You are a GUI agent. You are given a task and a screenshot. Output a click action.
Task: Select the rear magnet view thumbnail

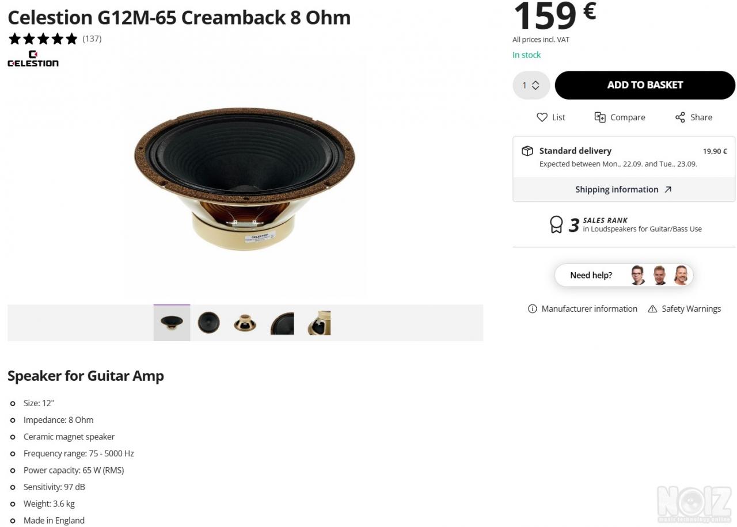[245, 323]
